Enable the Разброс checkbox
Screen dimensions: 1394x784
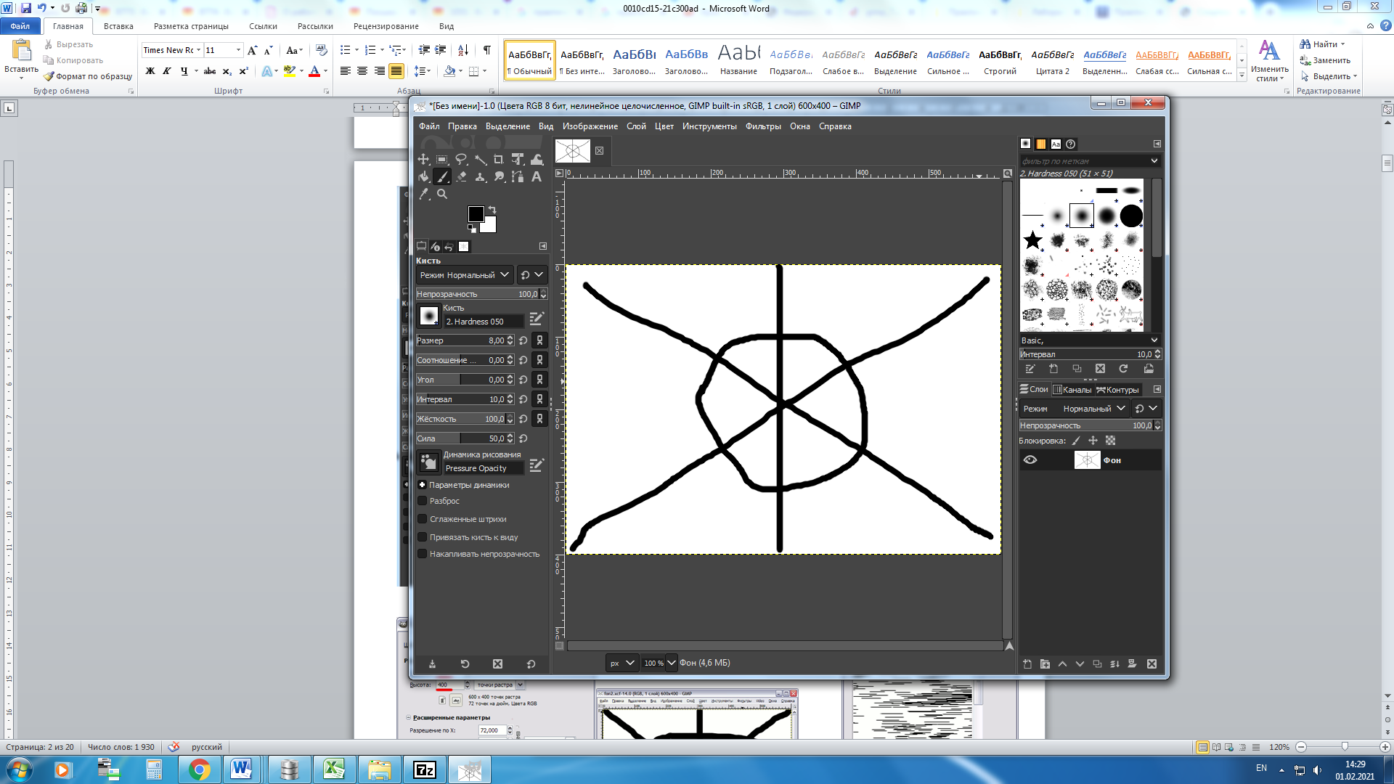[422, 501]
